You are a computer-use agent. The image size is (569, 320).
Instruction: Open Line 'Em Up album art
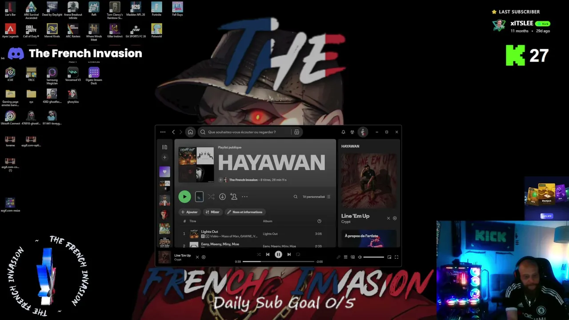click(369, 181)
